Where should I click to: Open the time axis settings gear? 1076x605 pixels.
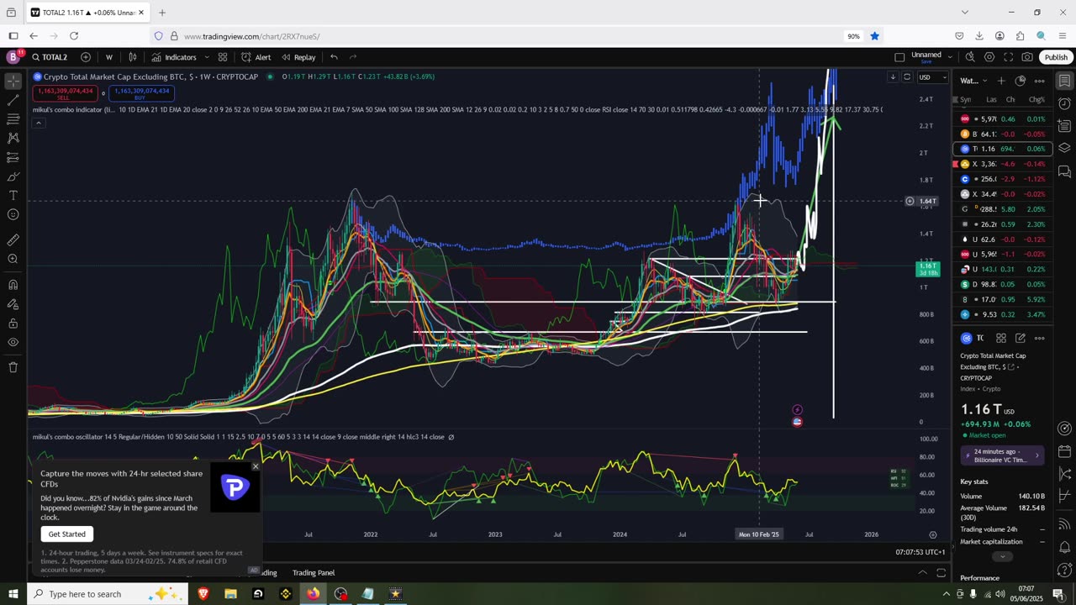[x=932, y=534]
